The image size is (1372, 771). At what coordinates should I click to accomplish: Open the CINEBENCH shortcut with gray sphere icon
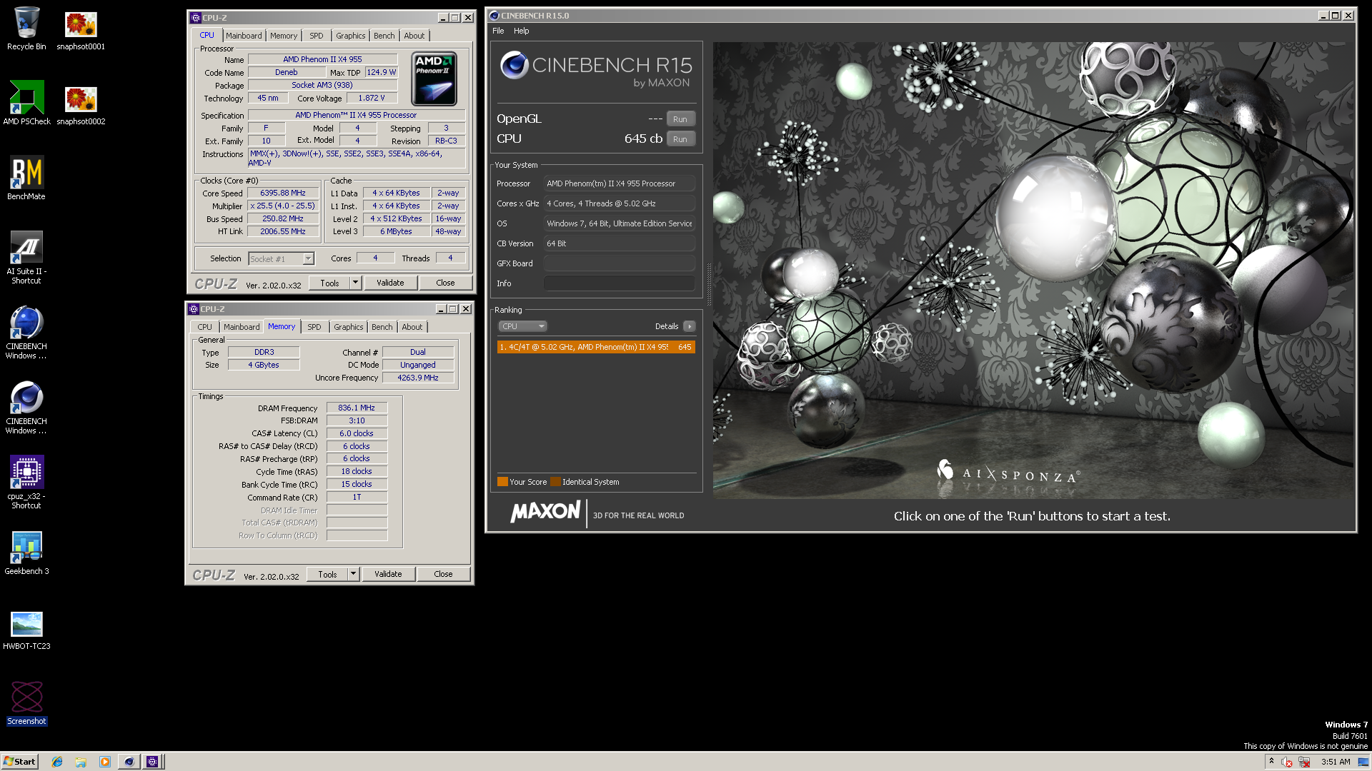tap(26, 407)
